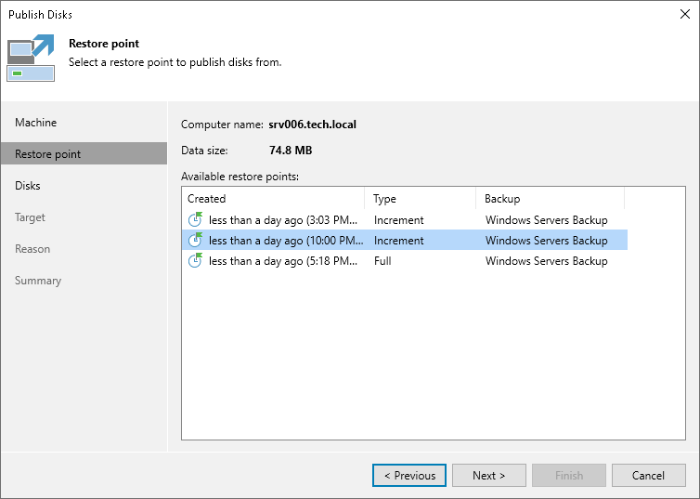Select restore point created at 3:03 PM
Viewport: 700px width, 499px height.
point(405,220)
